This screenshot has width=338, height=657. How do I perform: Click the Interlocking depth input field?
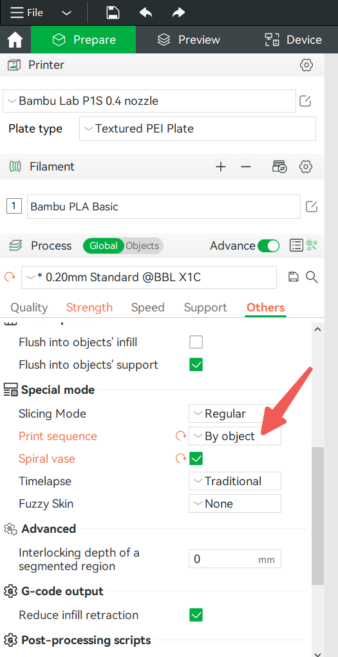point(235,559)
